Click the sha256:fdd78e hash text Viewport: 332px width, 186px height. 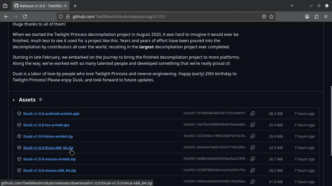pyautogui.click(x=215, y=125)
